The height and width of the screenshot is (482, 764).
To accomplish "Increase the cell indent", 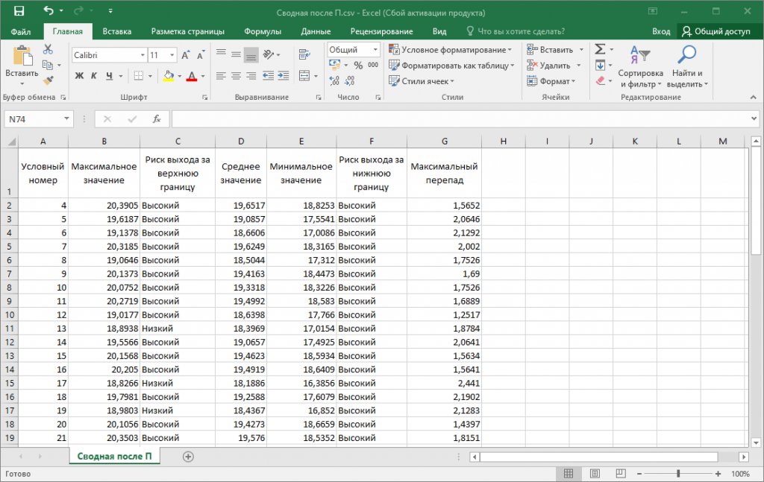I will pyautogui.click(x=284, y=76).
